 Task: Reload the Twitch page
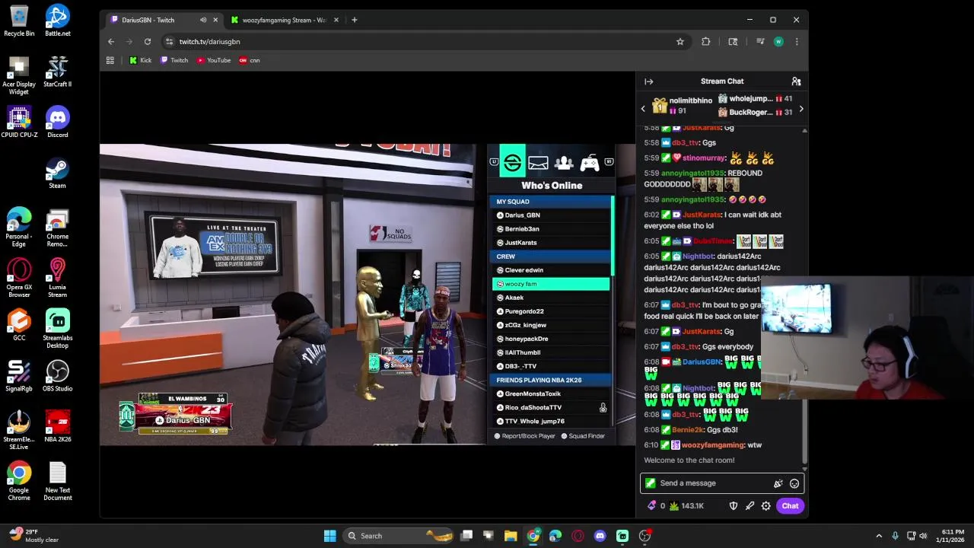[x=148, y=42]
